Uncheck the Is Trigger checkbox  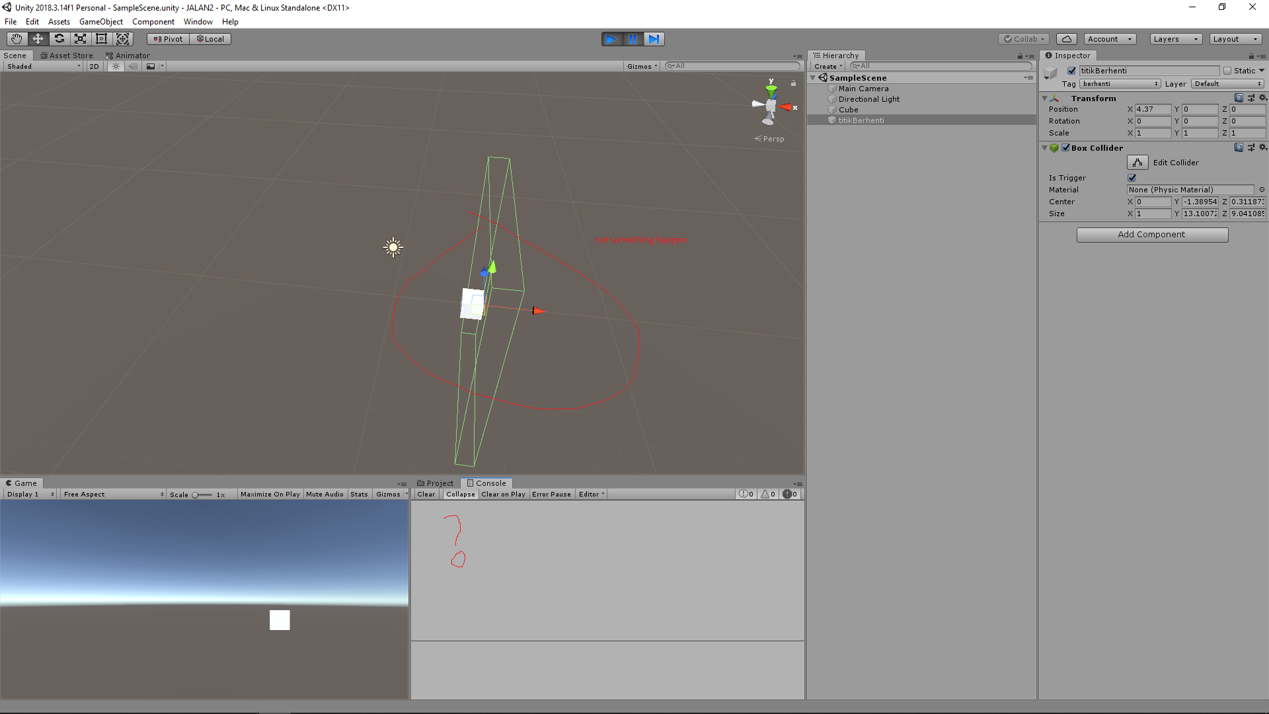tap(1132, 178)
